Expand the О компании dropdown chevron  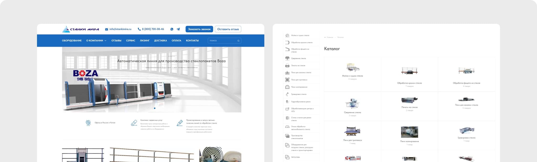click(x=105, y=41)
